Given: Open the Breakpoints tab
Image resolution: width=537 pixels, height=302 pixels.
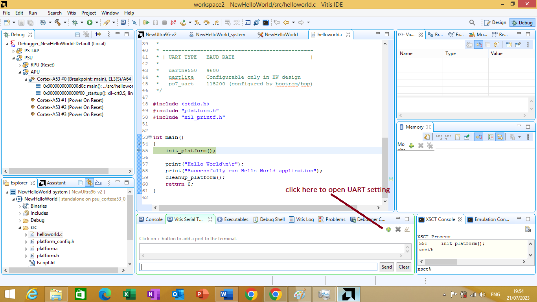Looking at the screenshot, I should 436,34.
